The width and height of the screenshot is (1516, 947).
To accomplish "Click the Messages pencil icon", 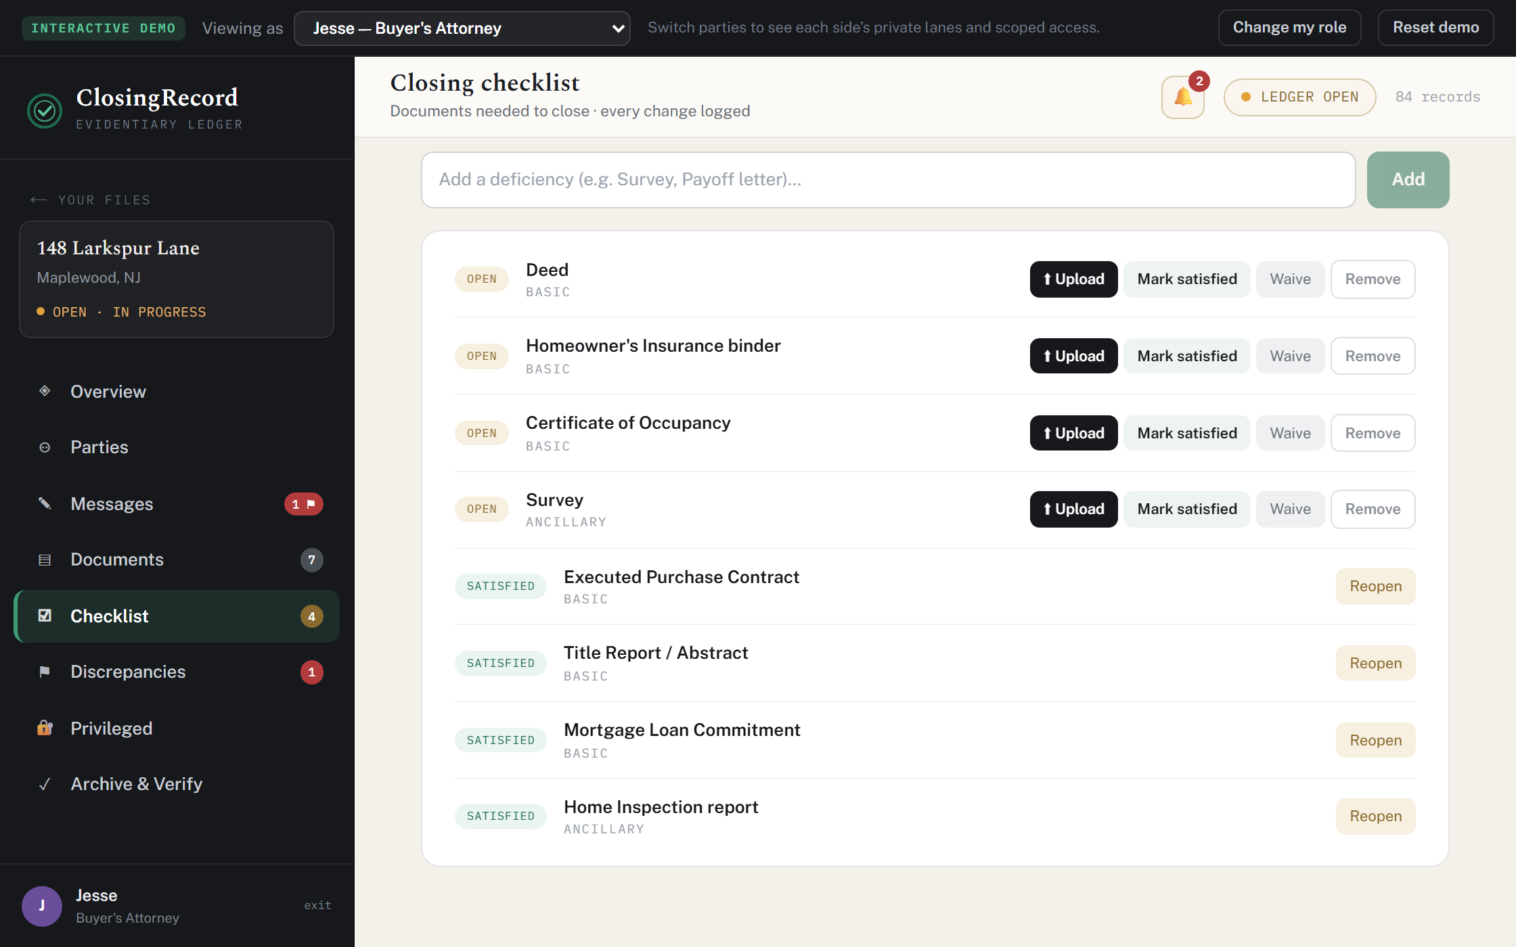I will 45,503.
